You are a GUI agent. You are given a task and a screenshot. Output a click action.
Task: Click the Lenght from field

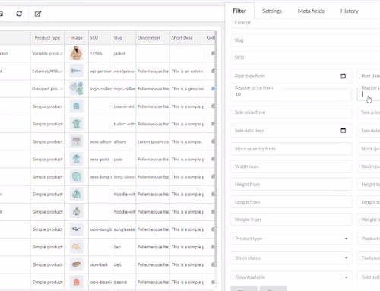[291, 202]
